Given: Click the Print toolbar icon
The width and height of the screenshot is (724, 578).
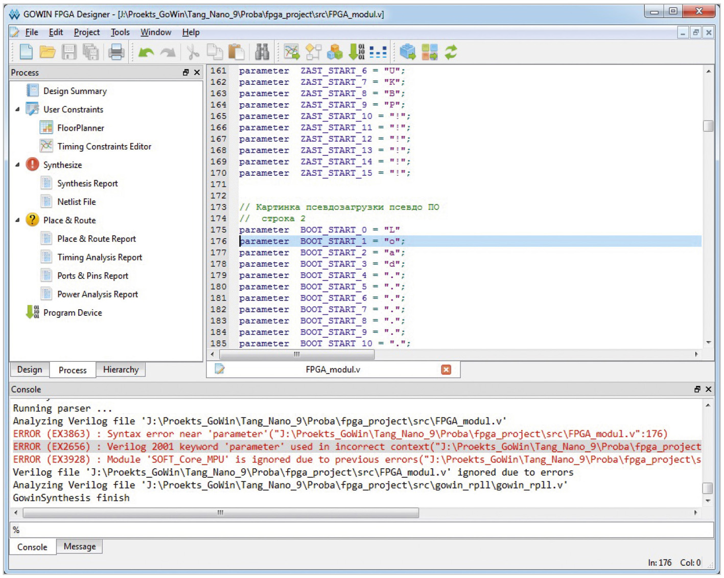Looking at the screenshot, I should (x=116, y=52).
